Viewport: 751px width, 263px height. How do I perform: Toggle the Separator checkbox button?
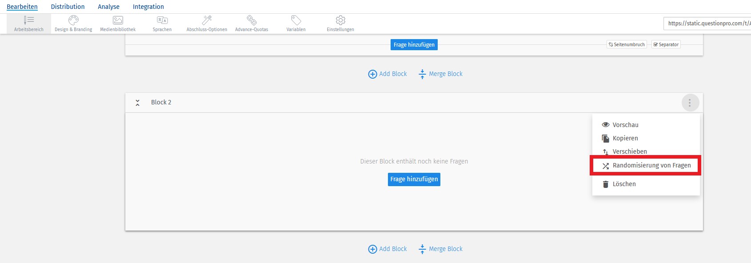coord(666,44)
